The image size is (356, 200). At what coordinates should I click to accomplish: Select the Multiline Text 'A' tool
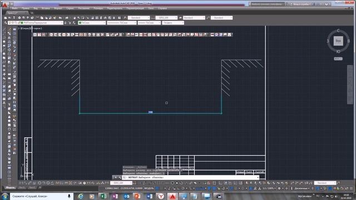coord(4,103)
